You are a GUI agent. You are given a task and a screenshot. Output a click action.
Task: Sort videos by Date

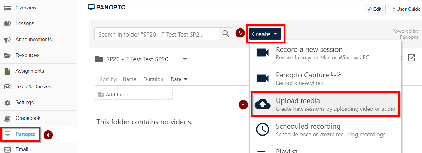tap(179, 79)
